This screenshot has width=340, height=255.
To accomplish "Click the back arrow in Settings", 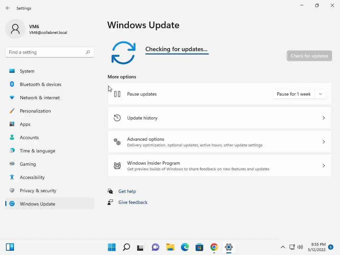I will [8, 8].
